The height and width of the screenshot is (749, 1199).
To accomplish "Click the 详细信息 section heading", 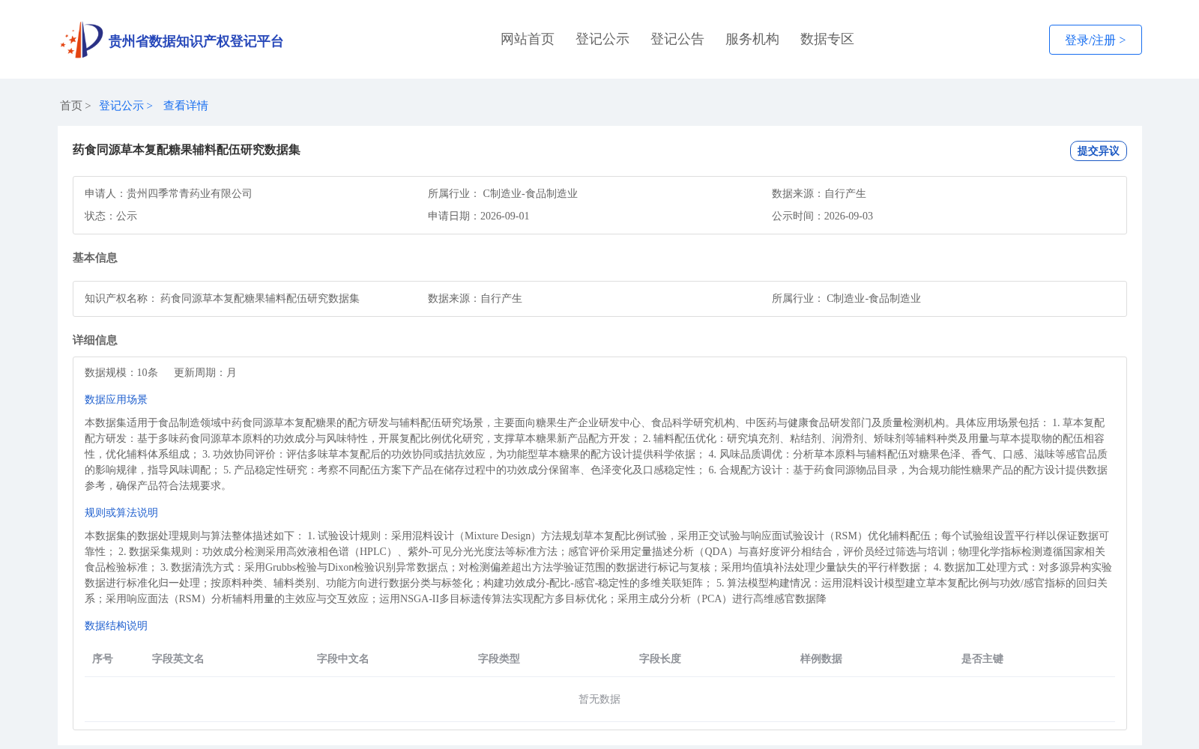I will pos(95,340).
